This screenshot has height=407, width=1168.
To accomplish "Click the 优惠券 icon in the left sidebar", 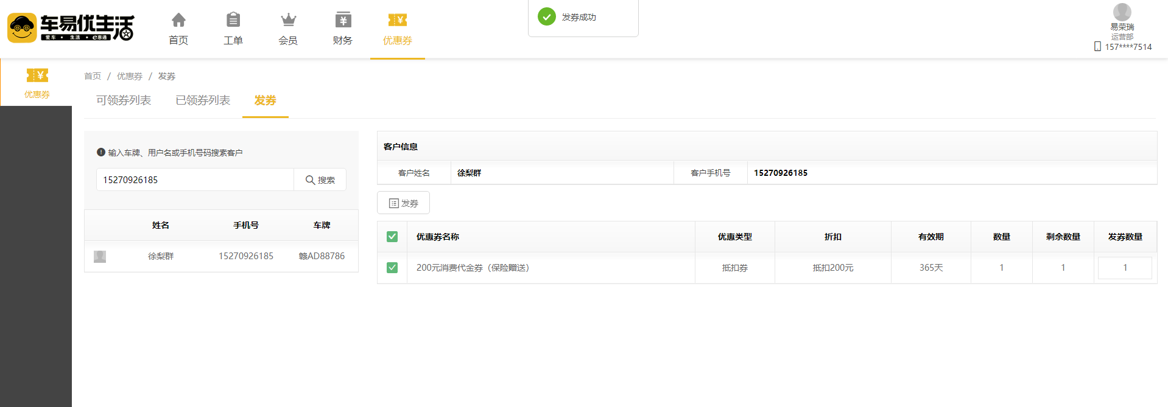I will pyautogui.click(x=37, y=75).
